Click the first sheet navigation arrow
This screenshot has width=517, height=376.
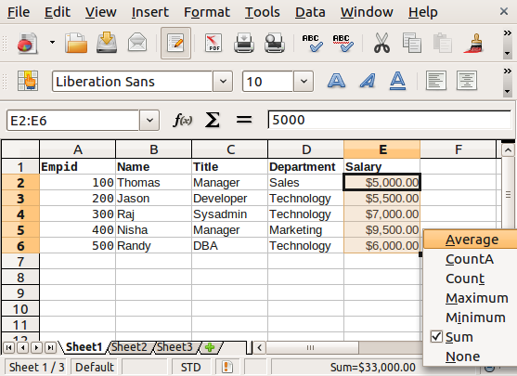9,347
